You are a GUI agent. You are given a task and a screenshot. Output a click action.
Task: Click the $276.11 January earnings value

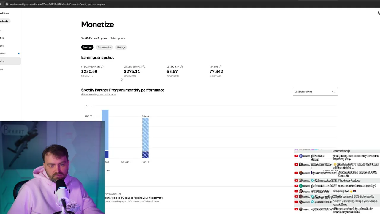132,71
